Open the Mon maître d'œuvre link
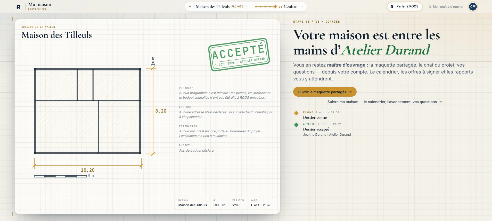 [445, 7]
